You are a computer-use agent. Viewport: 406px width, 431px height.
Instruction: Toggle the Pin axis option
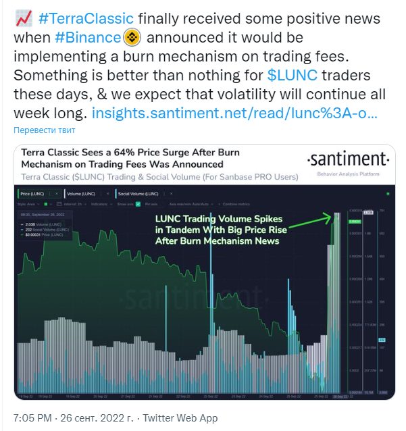(x=151, y=204)
